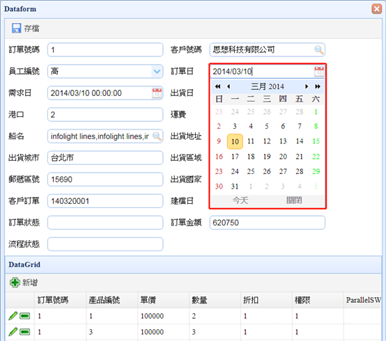The image size is (386, 341).
Task: Select day 17 in the calendar
Action: [235, 157]
